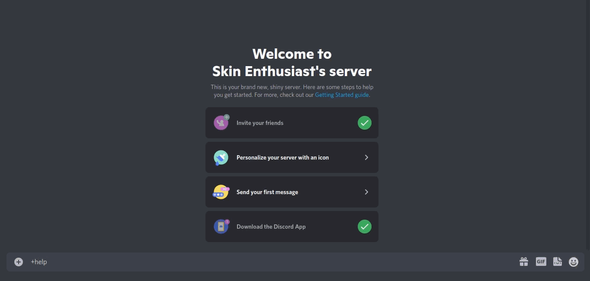
Task: Click the 'brand new, shiny server' description text
Action: (x=292, y=91)
